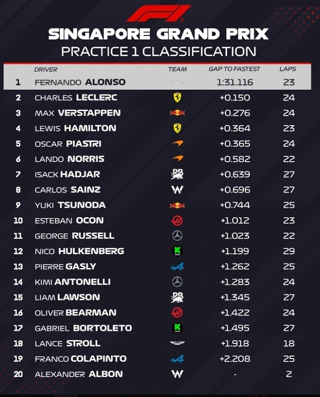Image resolution: width=320 pixels, height=397 pixels.
Task: Click the DRIVER column header
Action: [x=45, y=70]
